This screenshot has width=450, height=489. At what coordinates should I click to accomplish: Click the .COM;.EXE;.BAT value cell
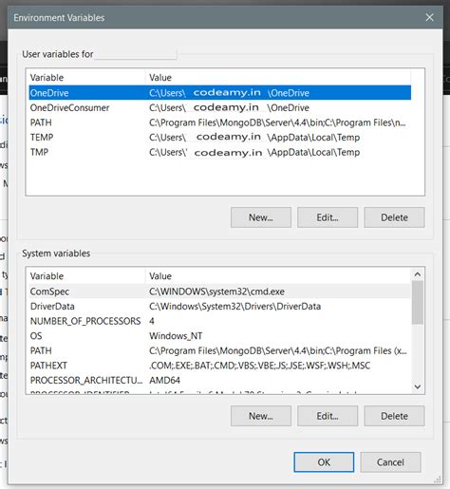pos(259,366)
